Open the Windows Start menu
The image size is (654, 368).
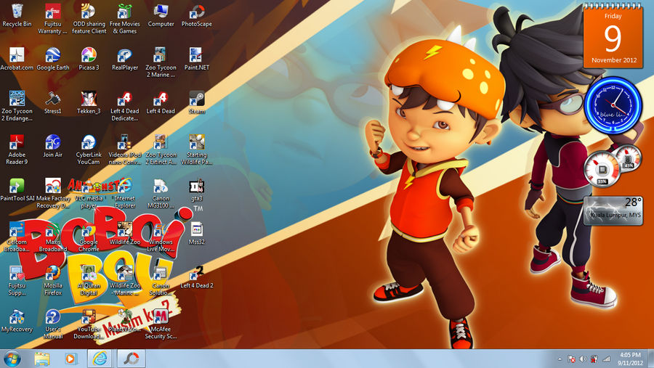point(12,359)
